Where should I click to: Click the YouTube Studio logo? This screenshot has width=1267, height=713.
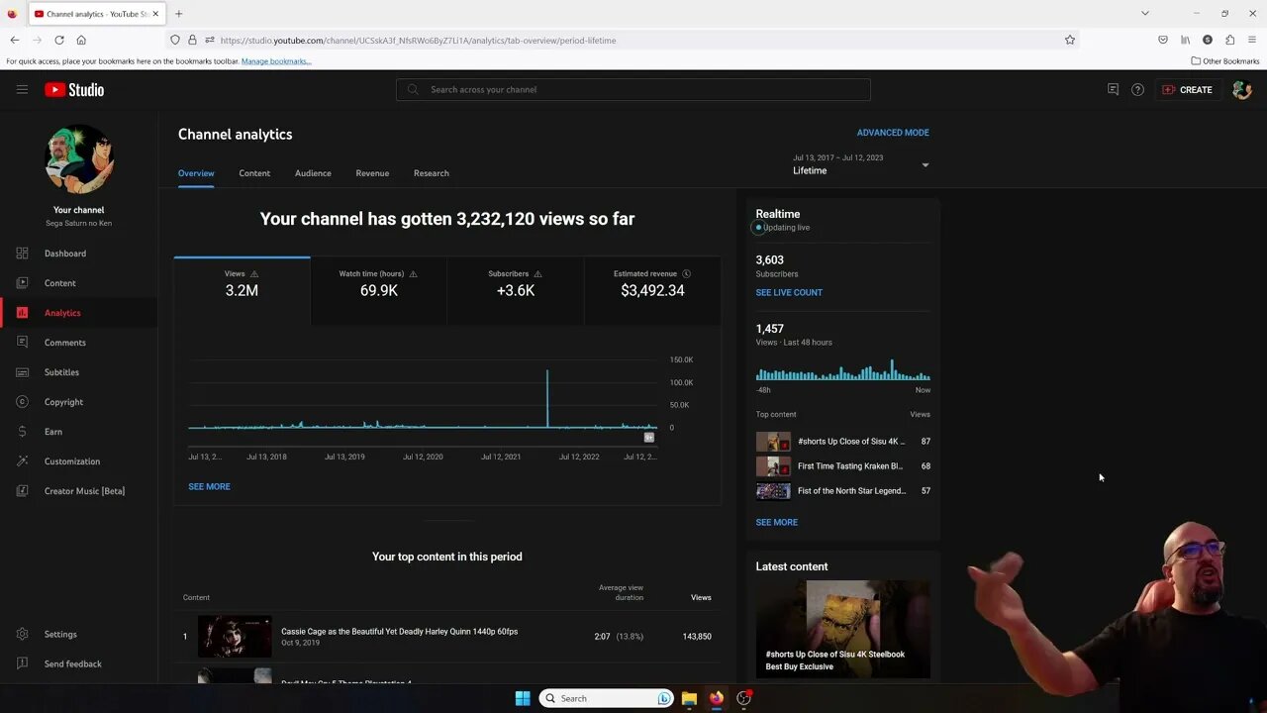[x=74, y=89]
